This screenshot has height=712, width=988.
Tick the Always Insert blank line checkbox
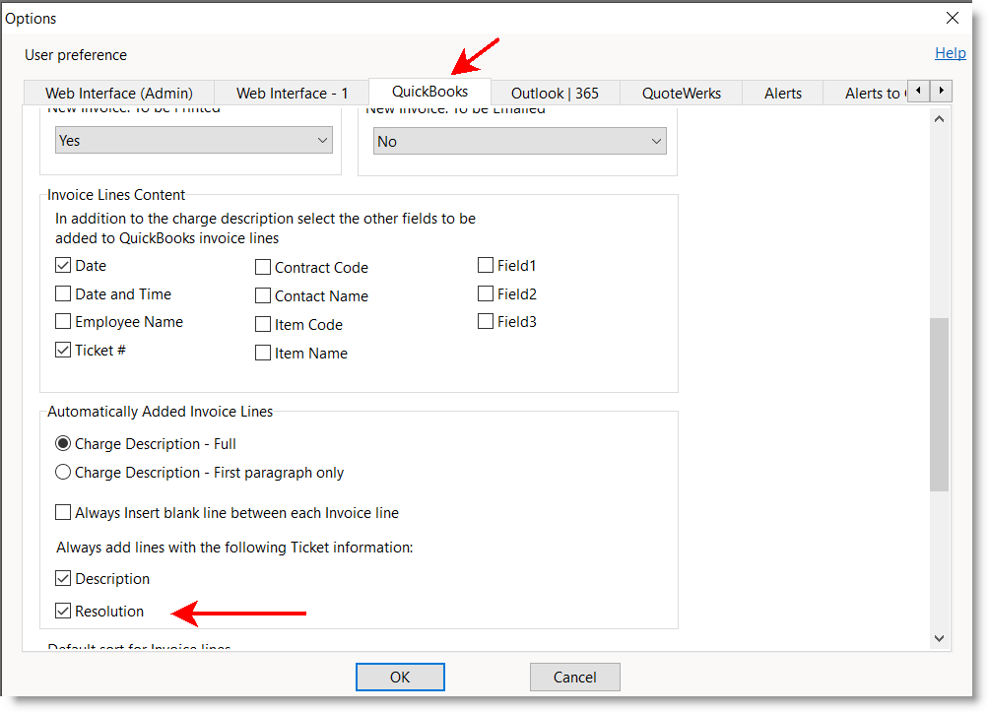(64, 513)
